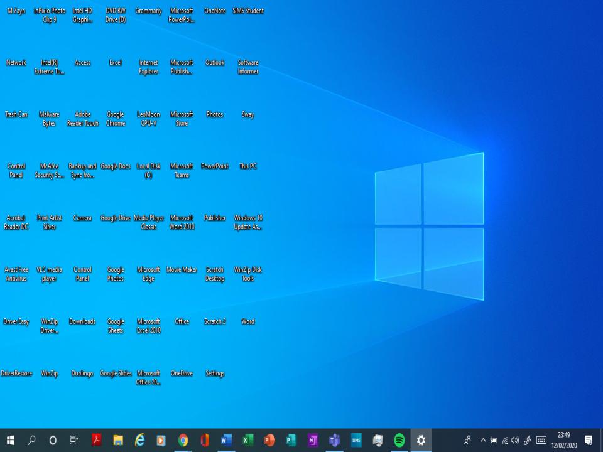
Task: Launch Cortana from the taskbar circle icon
Action: [x=53, y=440]
